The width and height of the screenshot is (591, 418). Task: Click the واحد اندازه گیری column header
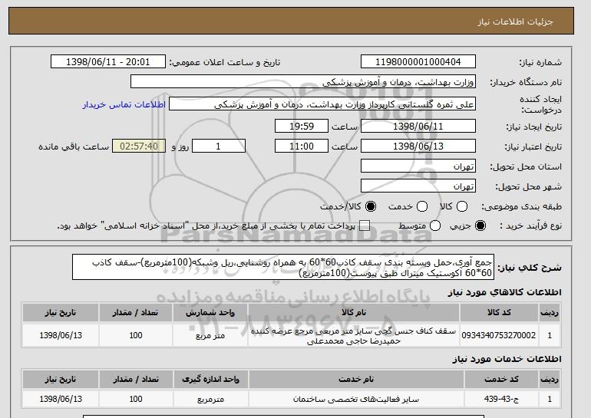pyautogui.click(x=211, y=379)
